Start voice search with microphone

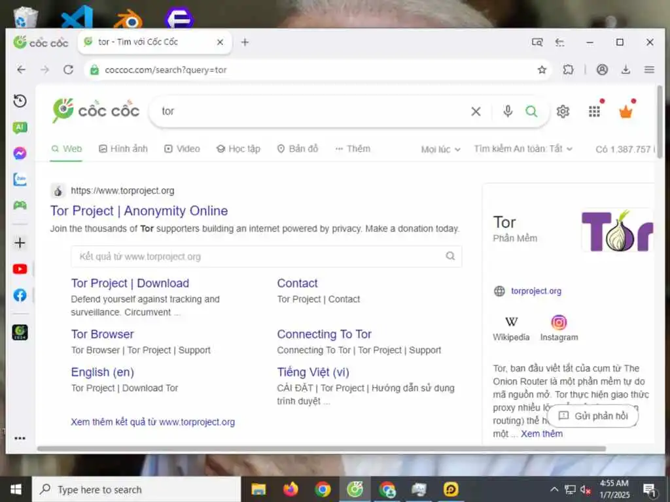(508, 111)
